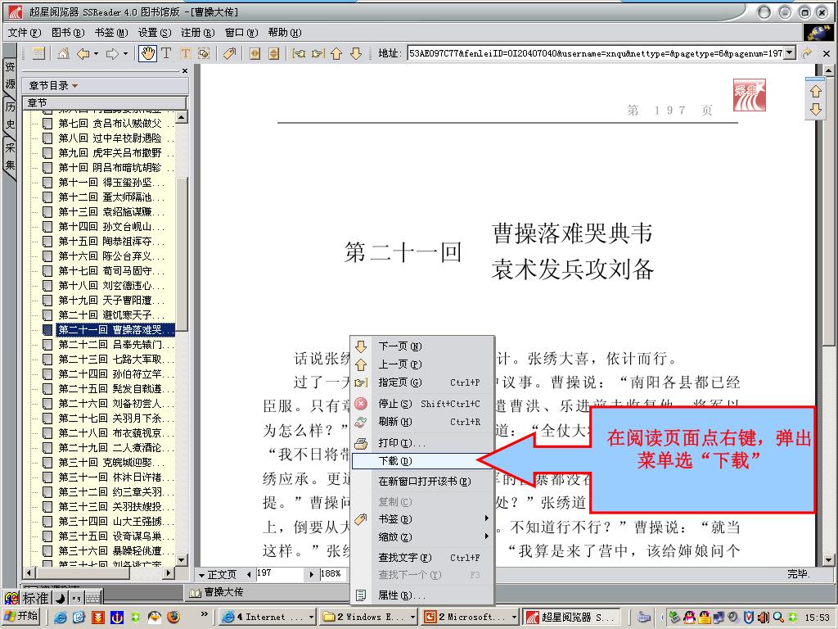Click the back arrow in the toolbar

point(83,53)
